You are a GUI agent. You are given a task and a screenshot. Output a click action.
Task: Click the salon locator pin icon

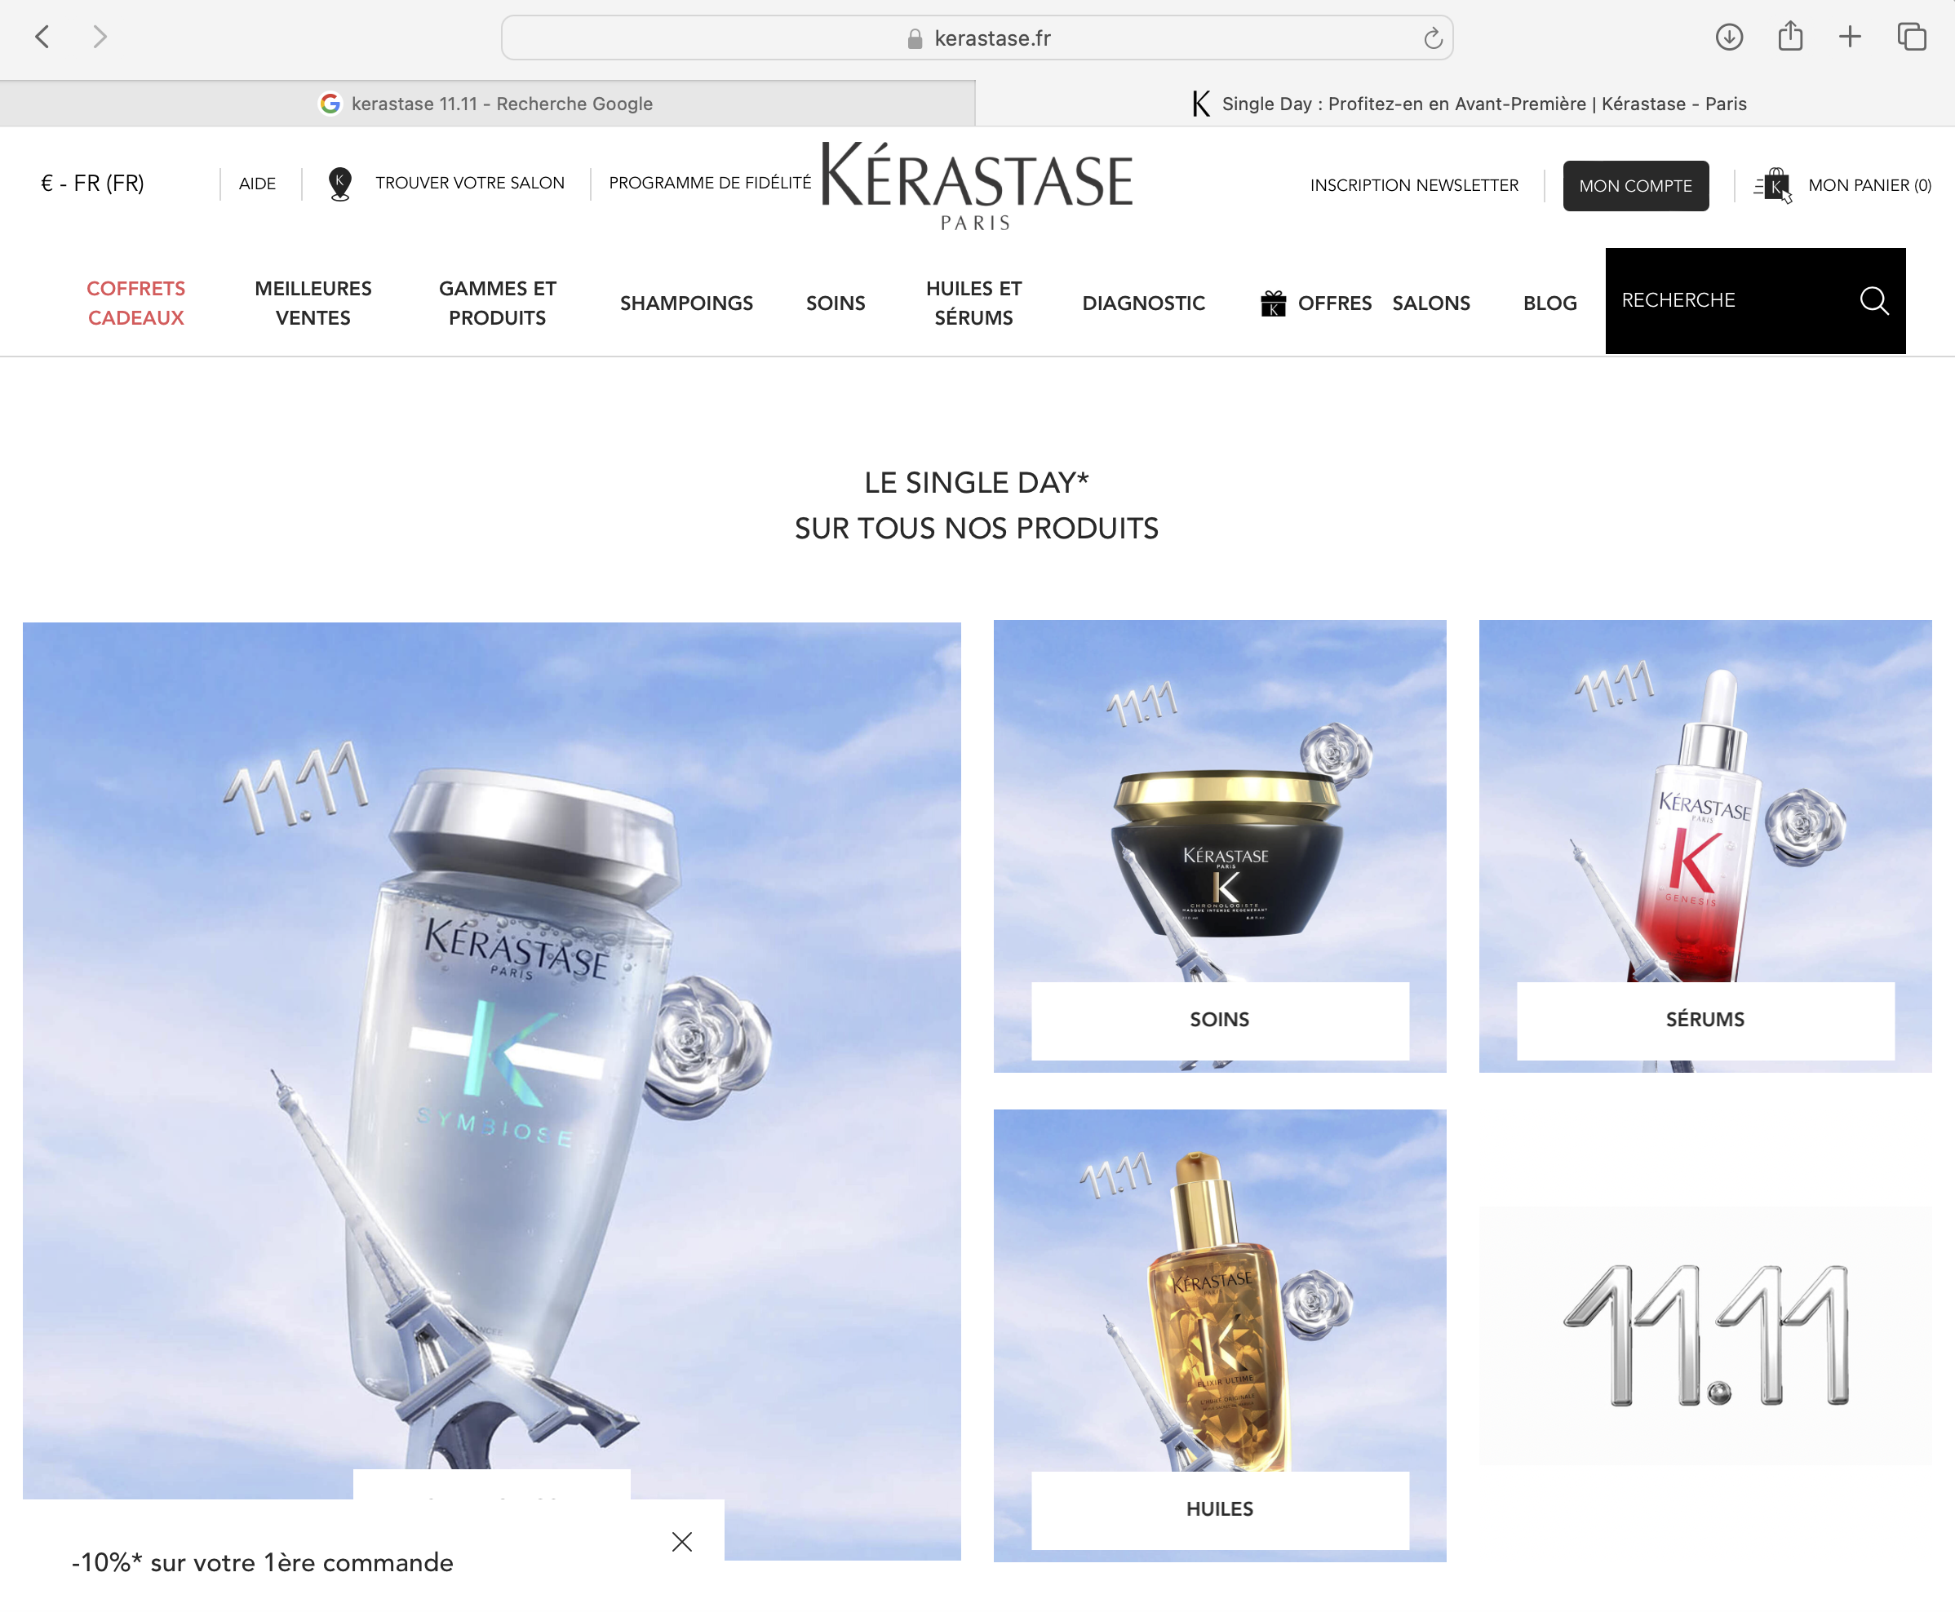(340, 184)
